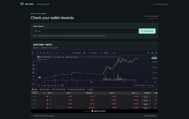Open the Indicators menu
This screenshot has width=189, height=119.
click(77, 53)
